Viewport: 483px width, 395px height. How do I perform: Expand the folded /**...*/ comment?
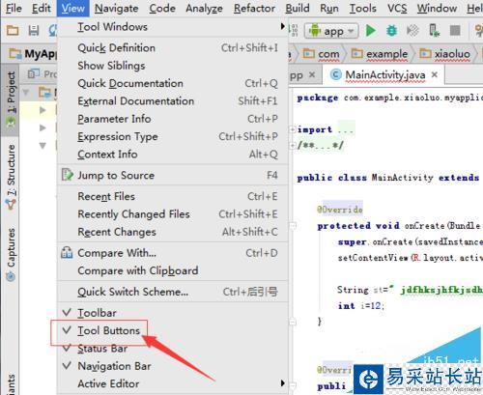pos(292,146)
